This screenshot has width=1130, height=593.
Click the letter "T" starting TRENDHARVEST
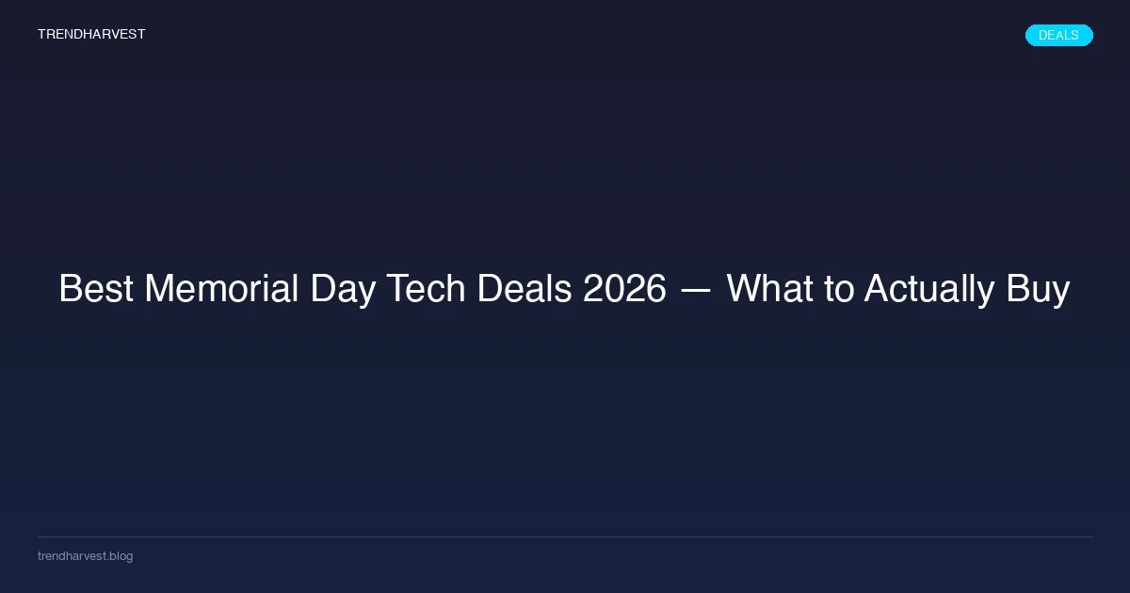41,35
